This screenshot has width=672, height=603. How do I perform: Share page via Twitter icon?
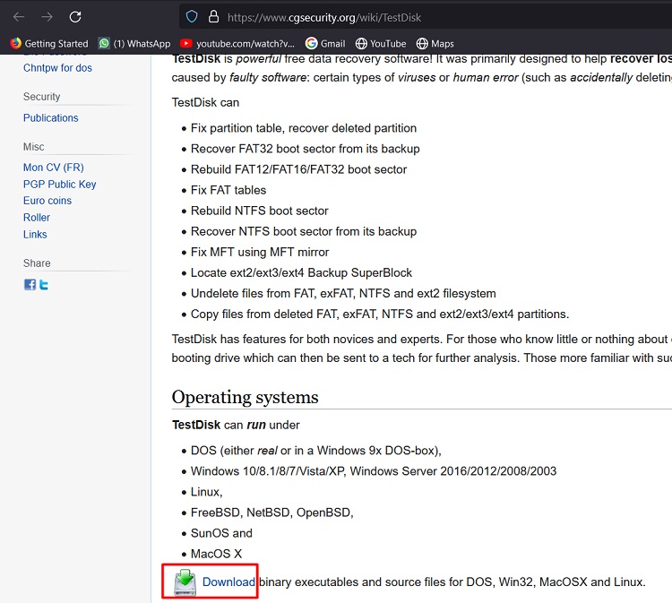pos(43,285)
